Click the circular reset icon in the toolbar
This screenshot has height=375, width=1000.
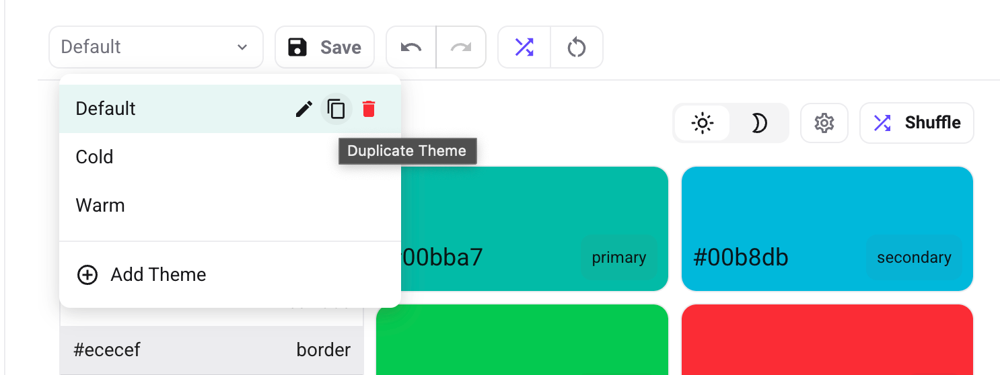click(577, 47)
